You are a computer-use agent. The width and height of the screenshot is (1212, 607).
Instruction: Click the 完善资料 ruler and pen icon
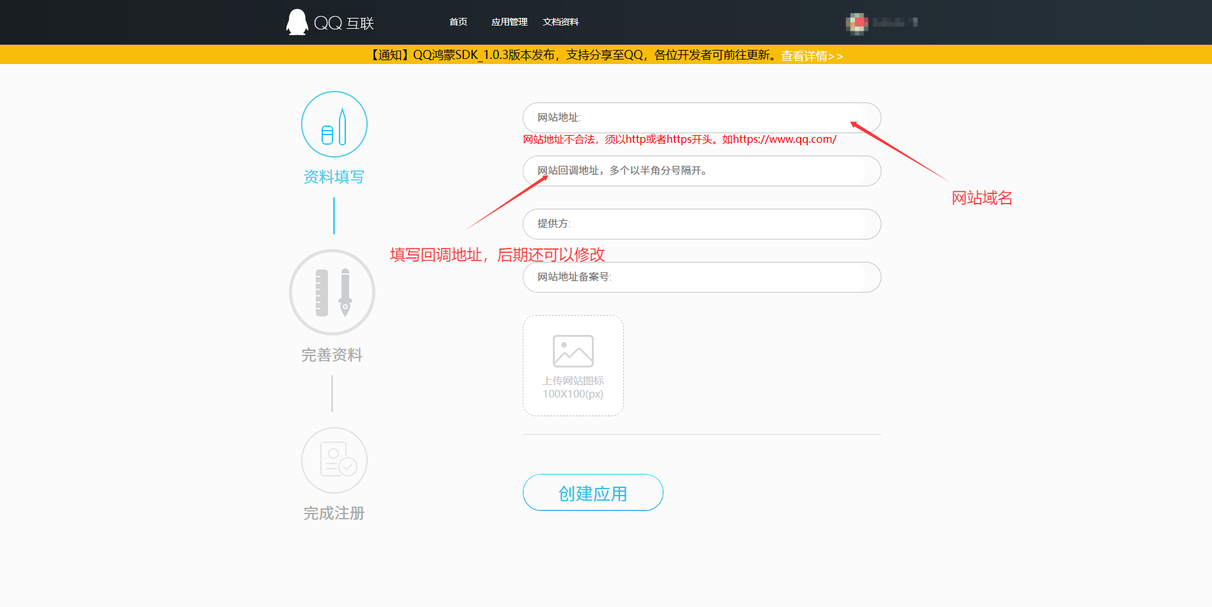[332, 292]
